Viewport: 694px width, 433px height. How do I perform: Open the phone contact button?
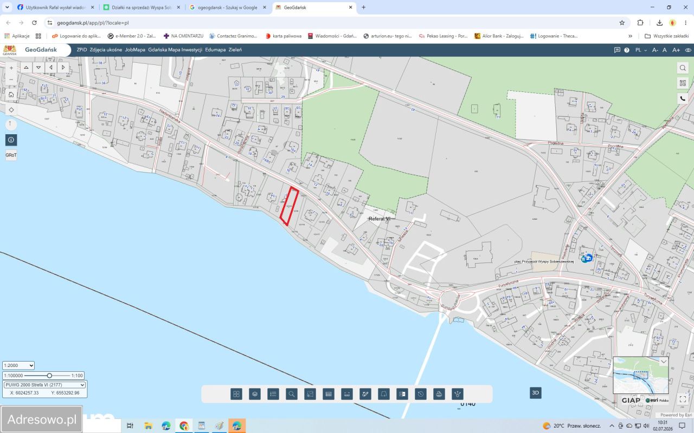[683, 99]
